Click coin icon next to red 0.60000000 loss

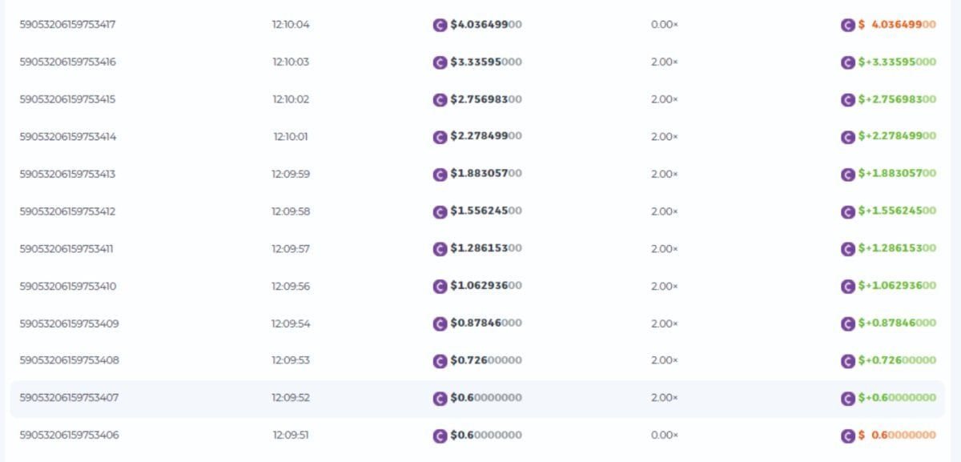(x=847, y=436)
